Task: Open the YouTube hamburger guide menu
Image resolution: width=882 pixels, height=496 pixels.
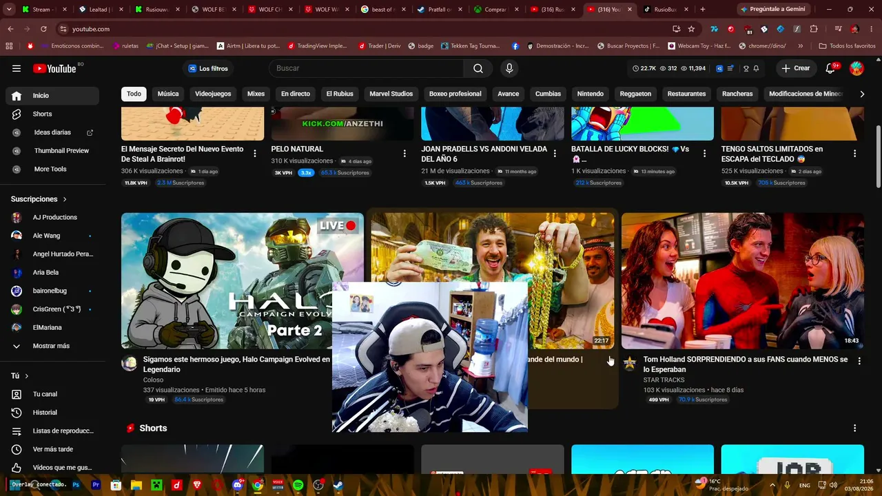Action: tap(17, 68)
